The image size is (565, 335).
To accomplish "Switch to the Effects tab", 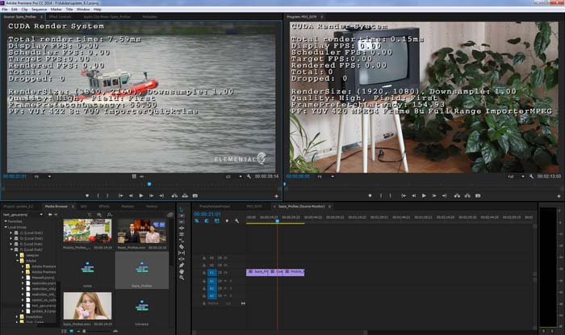I will coord(104,207).
